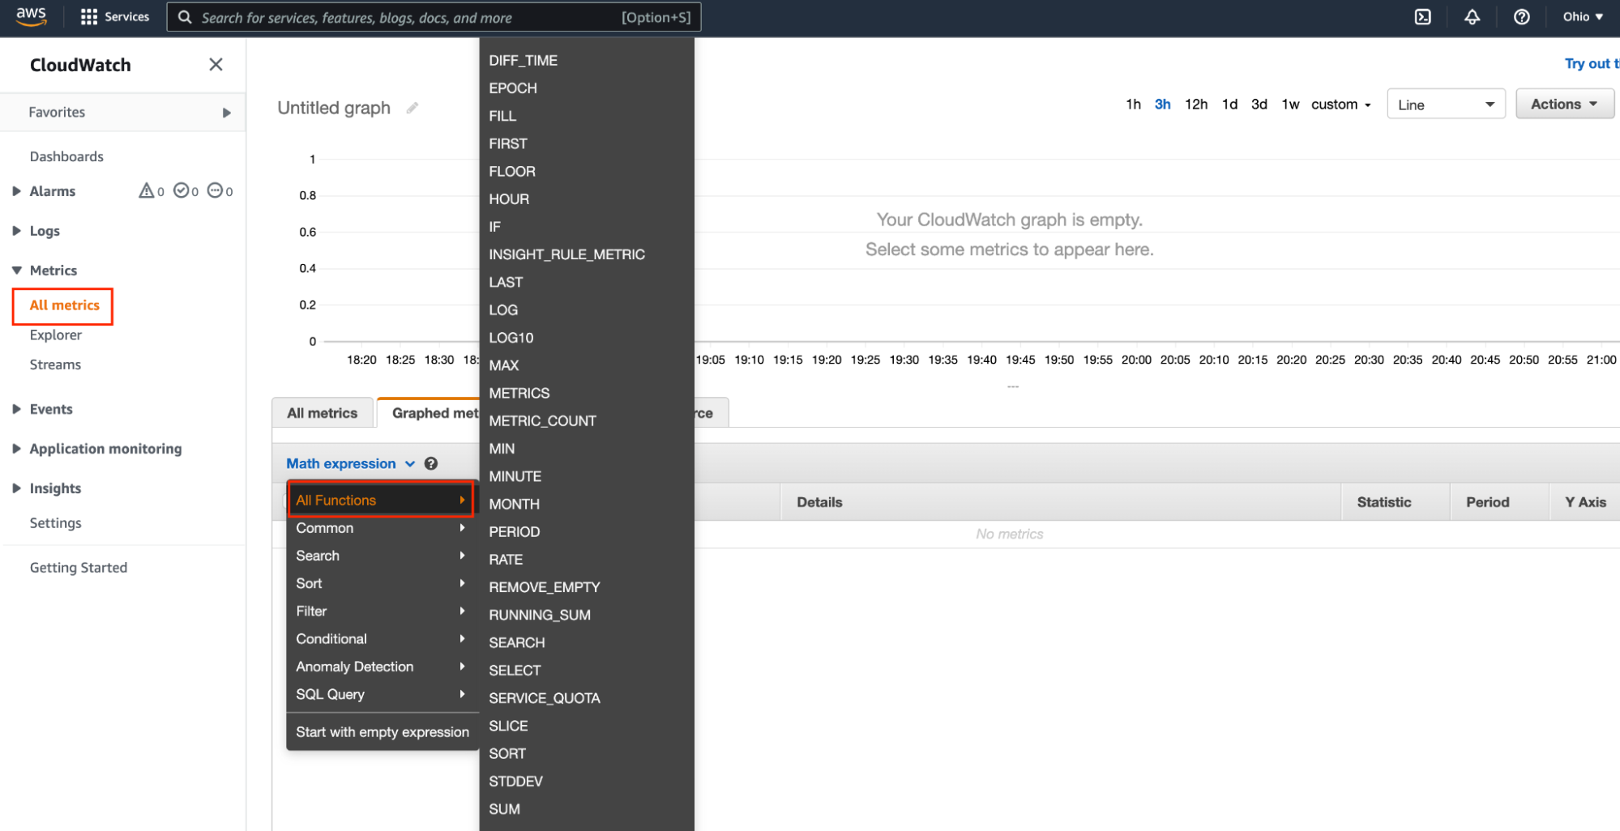Click the alarms warning triangle icon
1620x831 pixels.
tap(146, 190)
